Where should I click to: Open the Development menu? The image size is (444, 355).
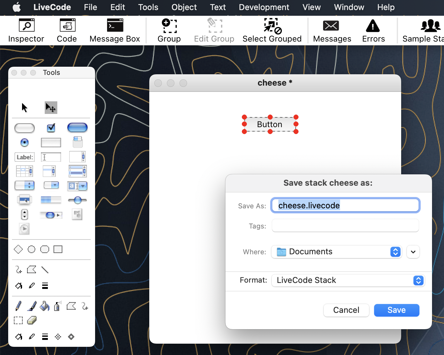264,7
